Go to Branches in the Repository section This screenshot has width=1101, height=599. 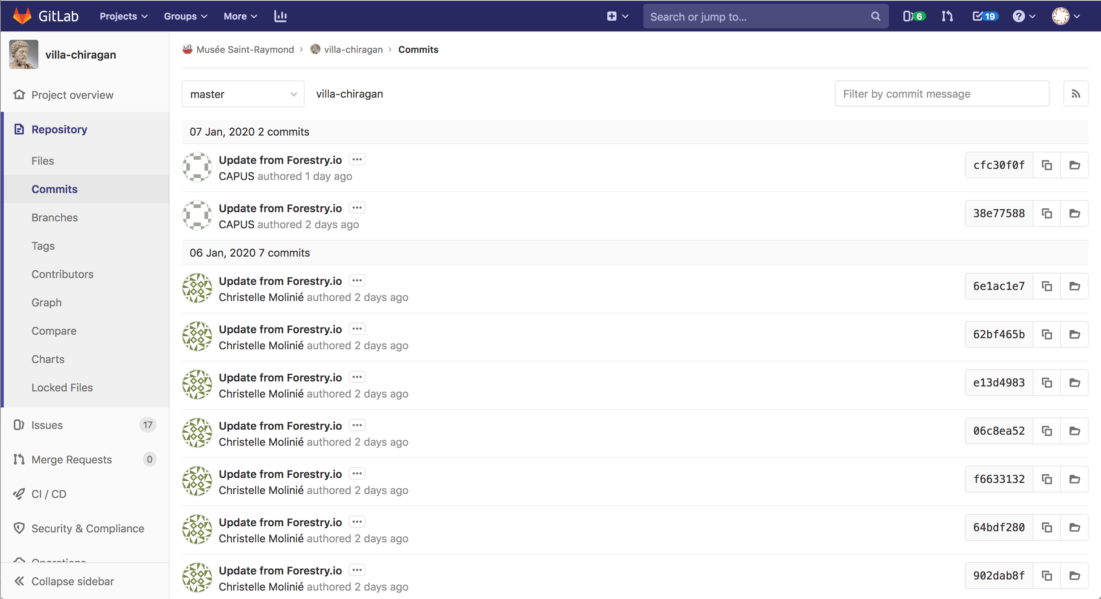[55, 218]
